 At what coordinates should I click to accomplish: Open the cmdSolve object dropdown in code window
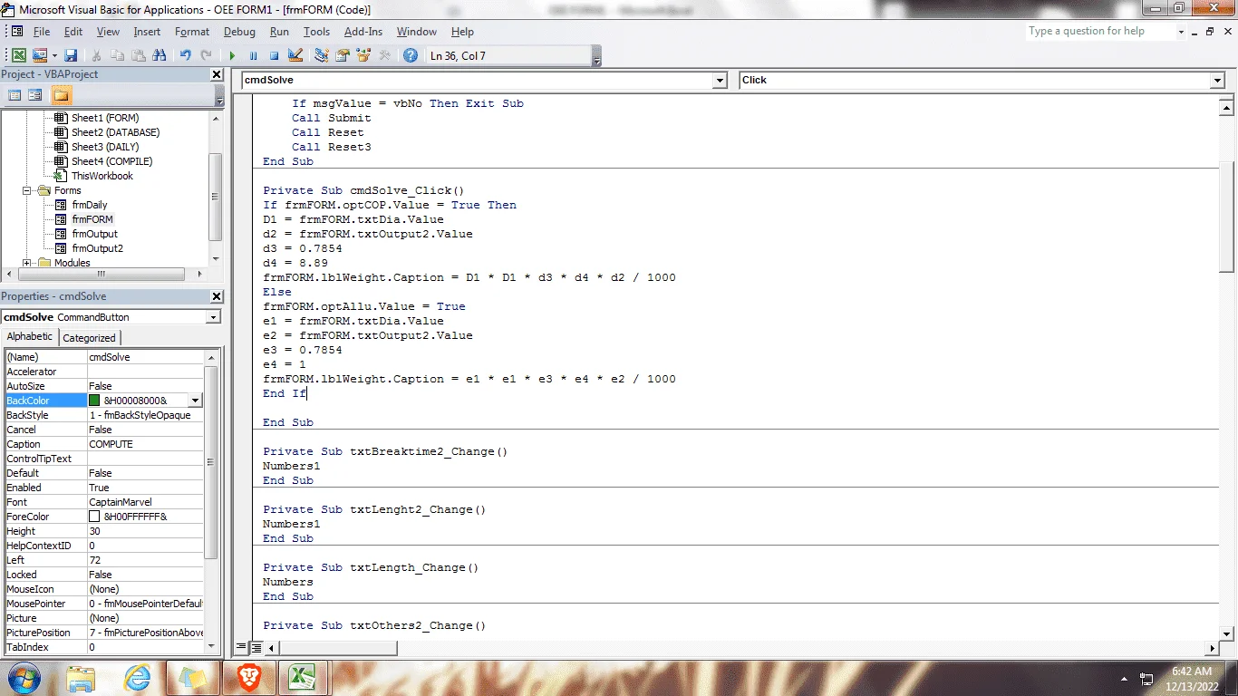click(x=720, y=80)
